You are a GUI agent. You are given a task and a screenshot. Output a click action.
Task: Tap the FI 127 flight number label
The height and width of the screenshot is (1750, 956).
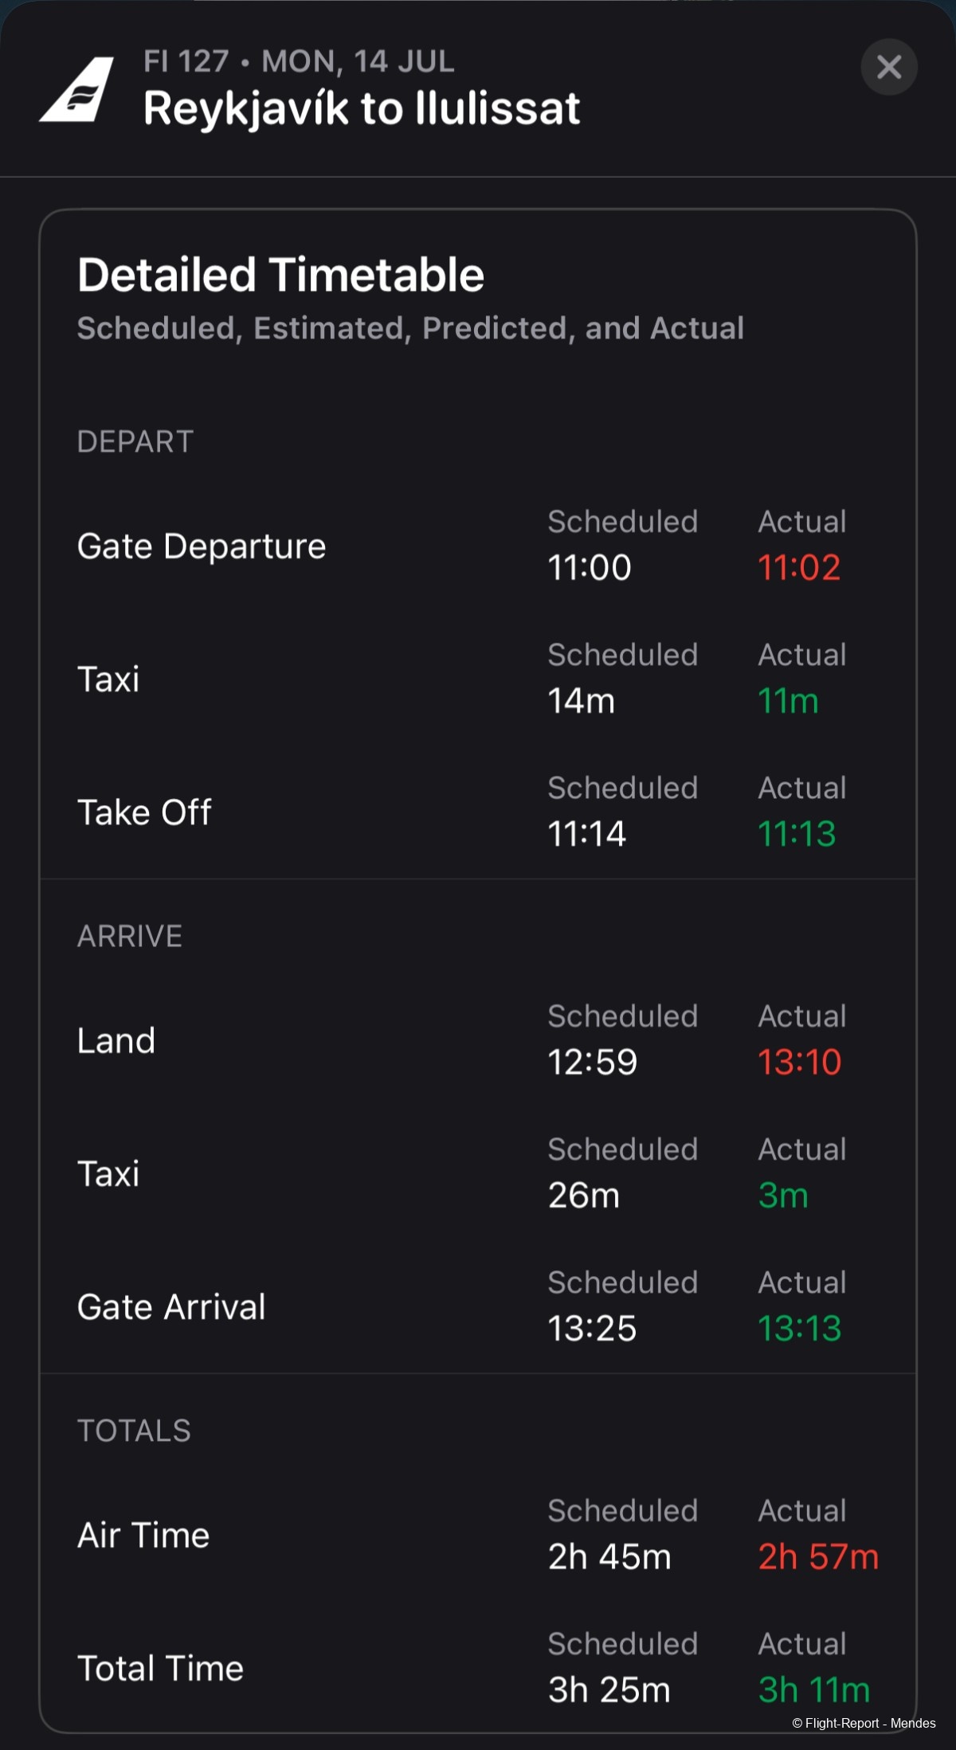[x=186, y=61]
